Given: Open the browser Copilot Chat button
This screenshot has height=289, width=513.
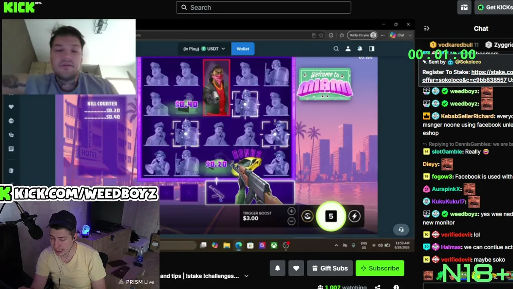Looking at the screenshot, I should (397, 35).
